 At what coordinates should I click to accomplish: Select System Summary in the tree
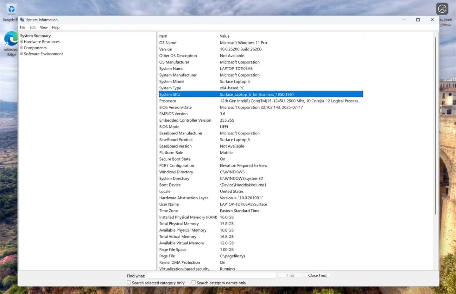[35, 36]
